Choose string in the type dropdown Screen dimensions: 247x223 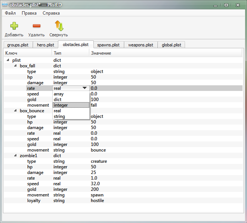click(71, 116)
